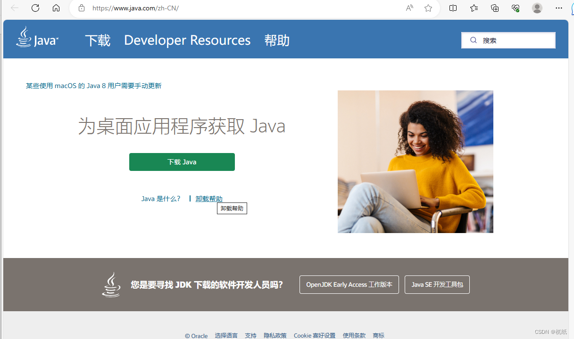Open the browser profile avatar

537,8
